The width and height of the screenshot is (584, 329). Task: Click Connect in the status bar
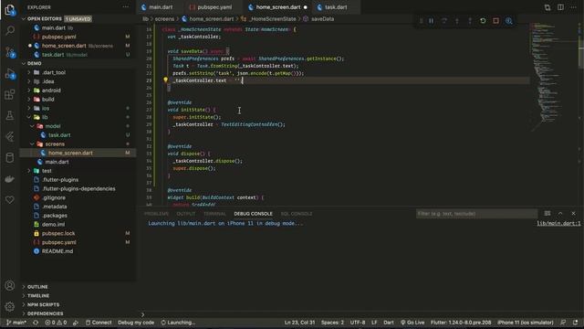click(99, 323)
